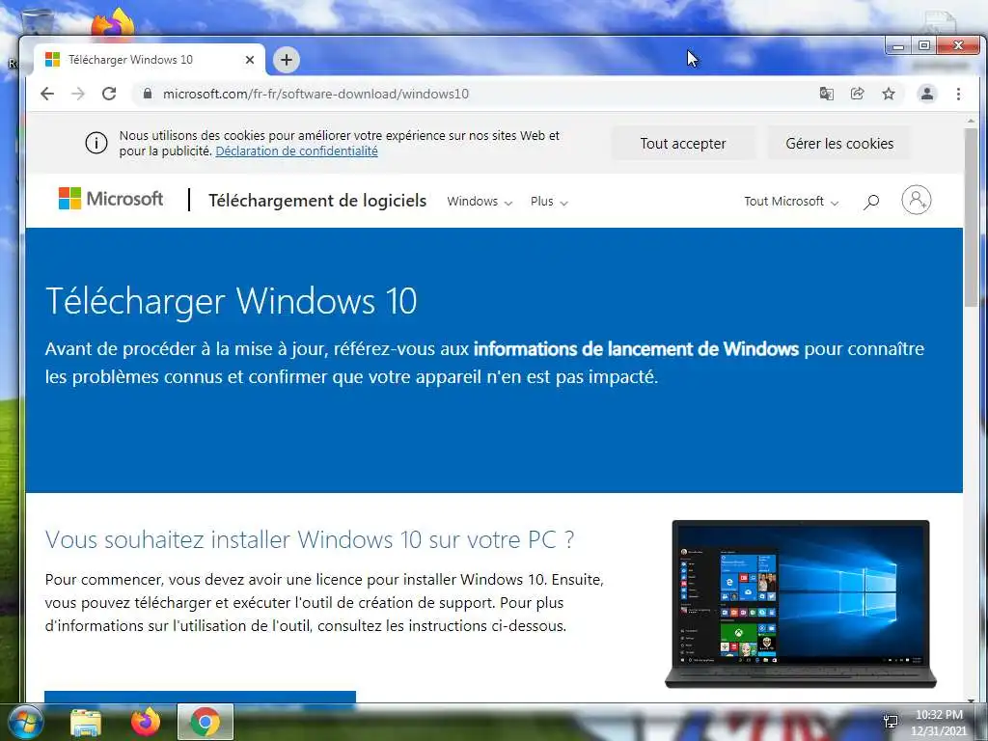Close the Télécharger Windows 10 tab
Viewport: 988px width, 741px height.
250,60
